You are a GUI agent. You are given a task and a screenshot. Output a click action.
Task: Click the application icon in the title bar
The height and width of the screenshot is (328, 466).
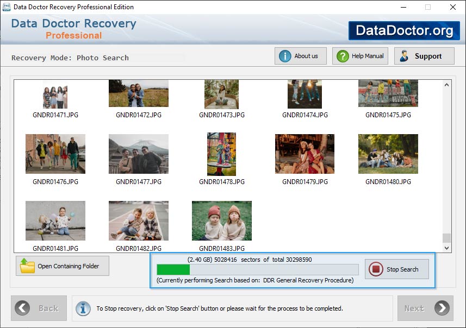(6, 7)
